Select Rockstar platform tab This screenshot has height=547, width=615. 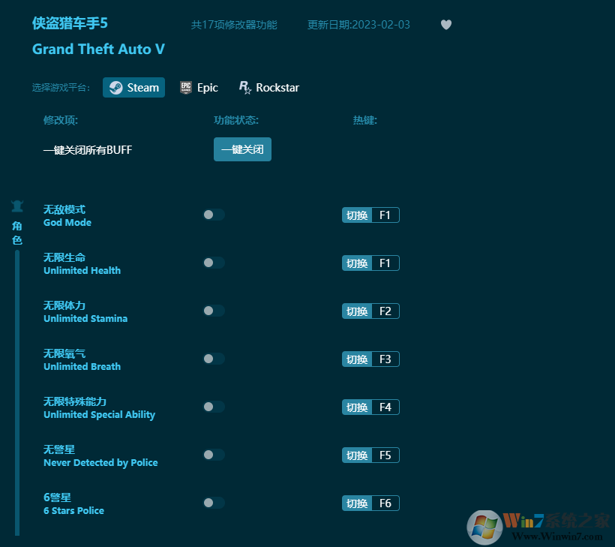pos(269,88)
